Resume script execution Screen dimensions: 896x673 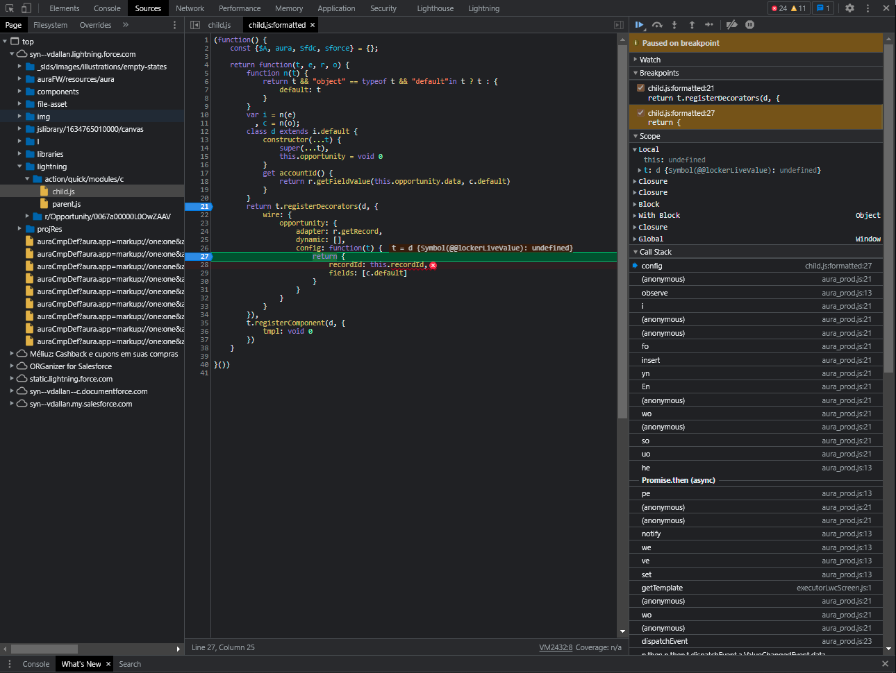pos(640,25)
